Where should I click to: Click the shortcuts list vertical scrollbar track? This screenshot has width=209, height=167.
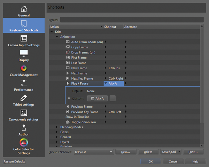point(202,134)
